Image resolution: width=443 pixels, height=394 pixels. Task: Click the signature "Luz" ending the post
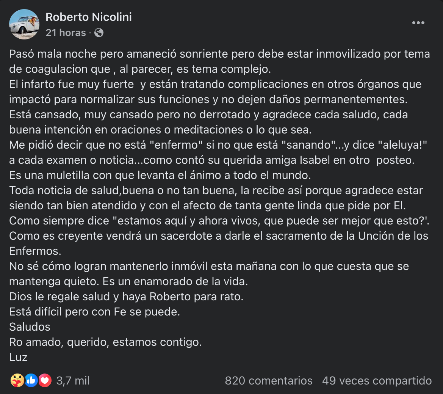click(18, 357)
